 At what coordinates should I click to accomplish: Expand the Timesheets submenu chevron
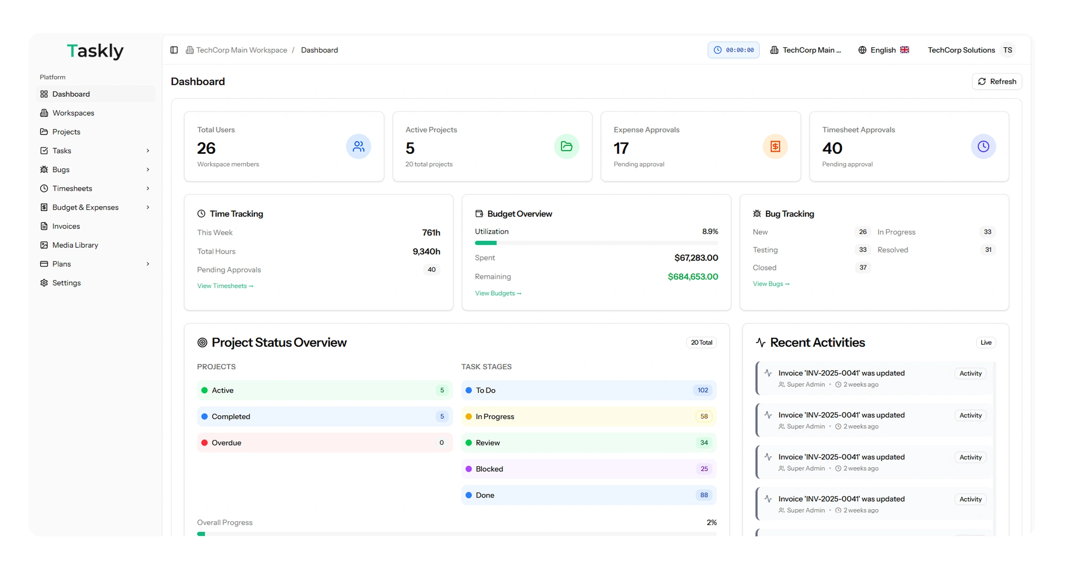(148, 188)
